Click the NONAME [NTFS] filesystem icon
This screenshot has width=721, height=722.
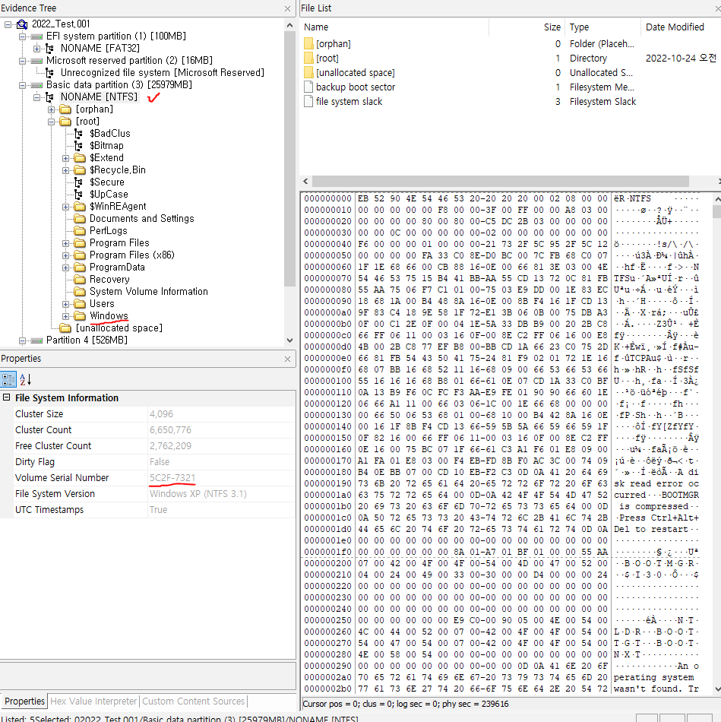(49, 97)
